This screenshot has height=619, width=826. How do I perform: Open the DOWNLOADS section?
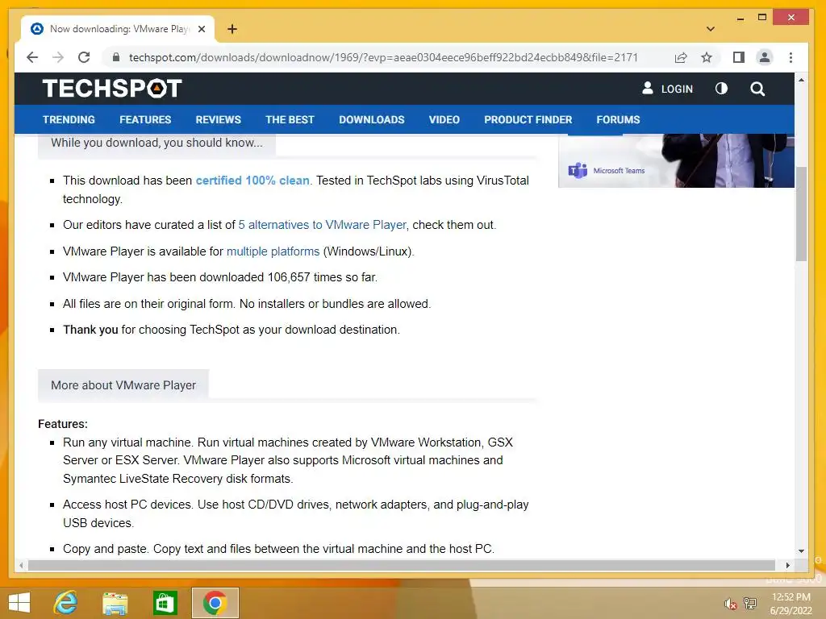click(x=371, y=119)
